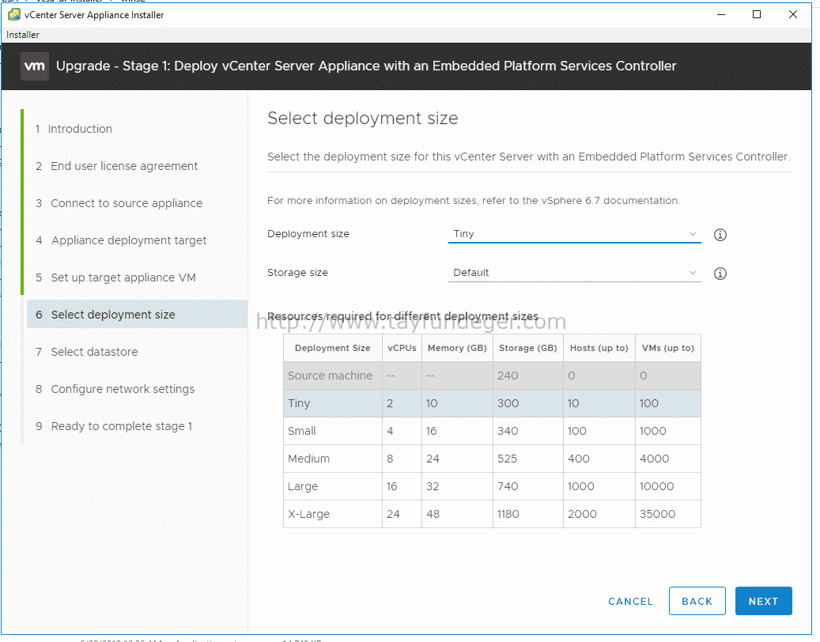Click hosts value 400 in Medium row

(x=578, y=459)
